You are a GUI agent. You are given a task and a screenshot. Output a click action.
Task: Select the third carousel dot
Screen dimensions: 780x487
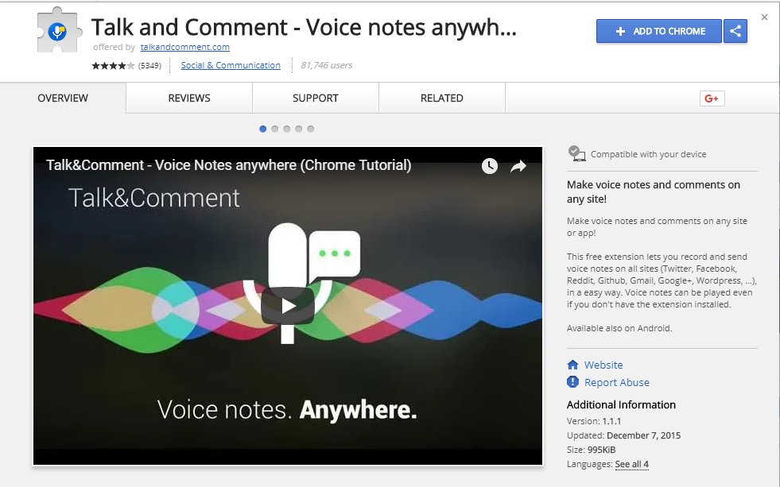coord(286,129)
